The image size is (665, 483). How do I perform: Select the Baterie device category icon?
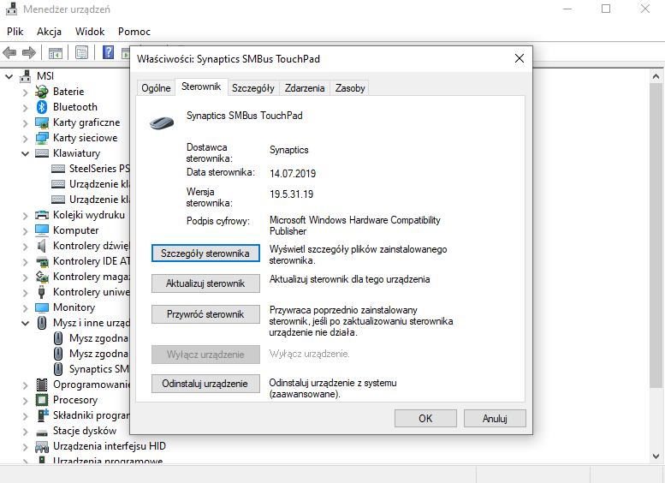click(x=42, y=92)
